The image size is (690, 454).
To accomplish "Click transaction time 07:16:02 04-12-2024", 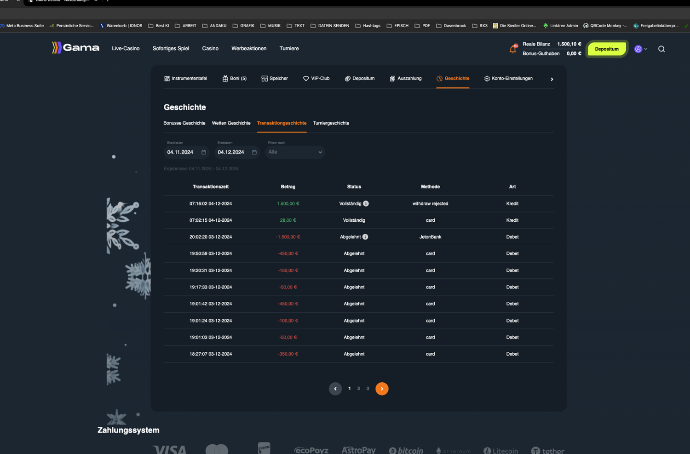I will pyautogui.click(x=211, y=204).
